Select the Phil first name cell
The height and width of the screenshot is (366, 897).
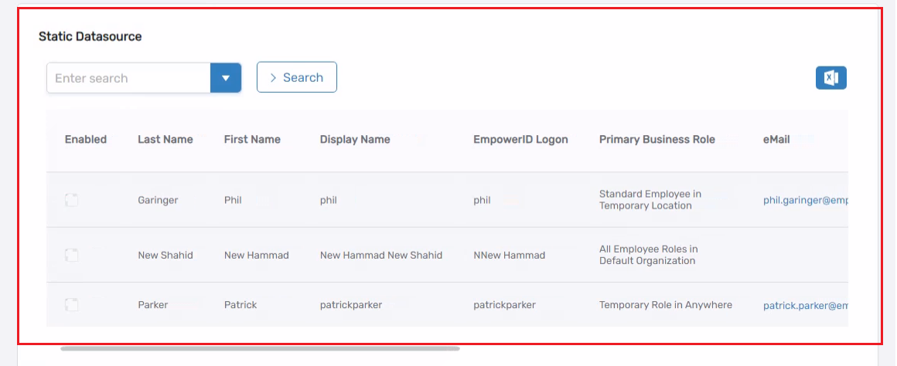pos(233,201)
